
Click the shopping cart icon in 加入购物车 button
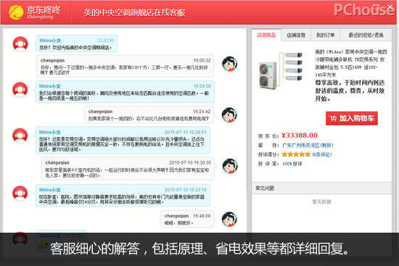[333, 118]
